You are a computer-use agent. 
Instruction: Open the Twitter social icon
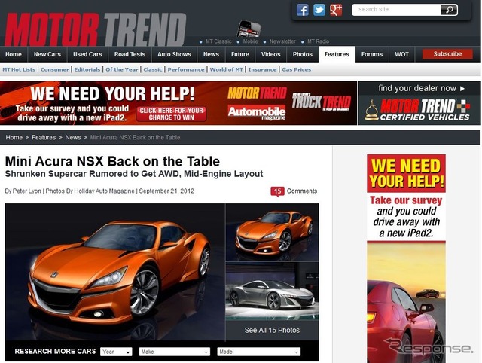coord(319,10)
